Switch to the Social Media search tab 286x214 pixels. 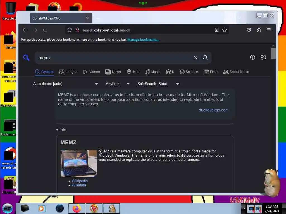tap(236, 72)
